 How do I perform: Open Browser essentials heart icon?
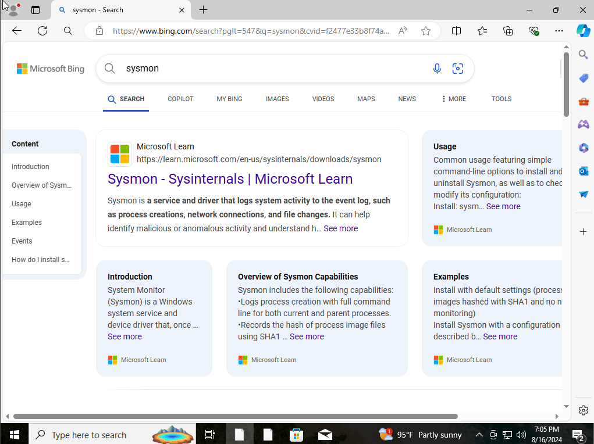(x=533, y=31)
